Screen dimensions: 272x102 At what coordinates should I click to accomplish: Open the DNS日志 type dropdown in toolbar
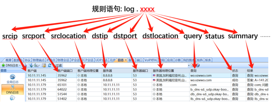[11, 65]
